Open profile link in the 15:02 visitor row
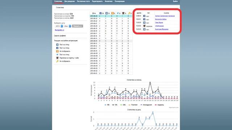 [x=159, y=22]
